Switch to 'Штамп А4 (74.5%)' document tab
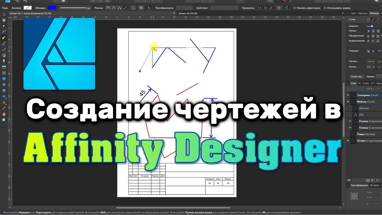 [x=188, y=13]
